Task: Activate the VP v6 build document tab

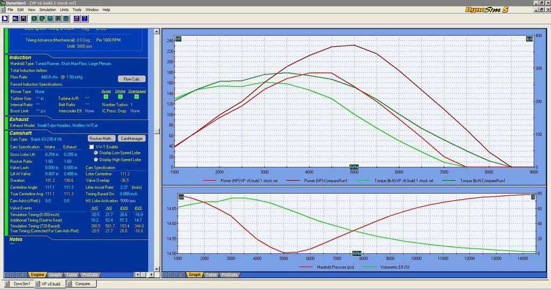Action: [49, 284]
